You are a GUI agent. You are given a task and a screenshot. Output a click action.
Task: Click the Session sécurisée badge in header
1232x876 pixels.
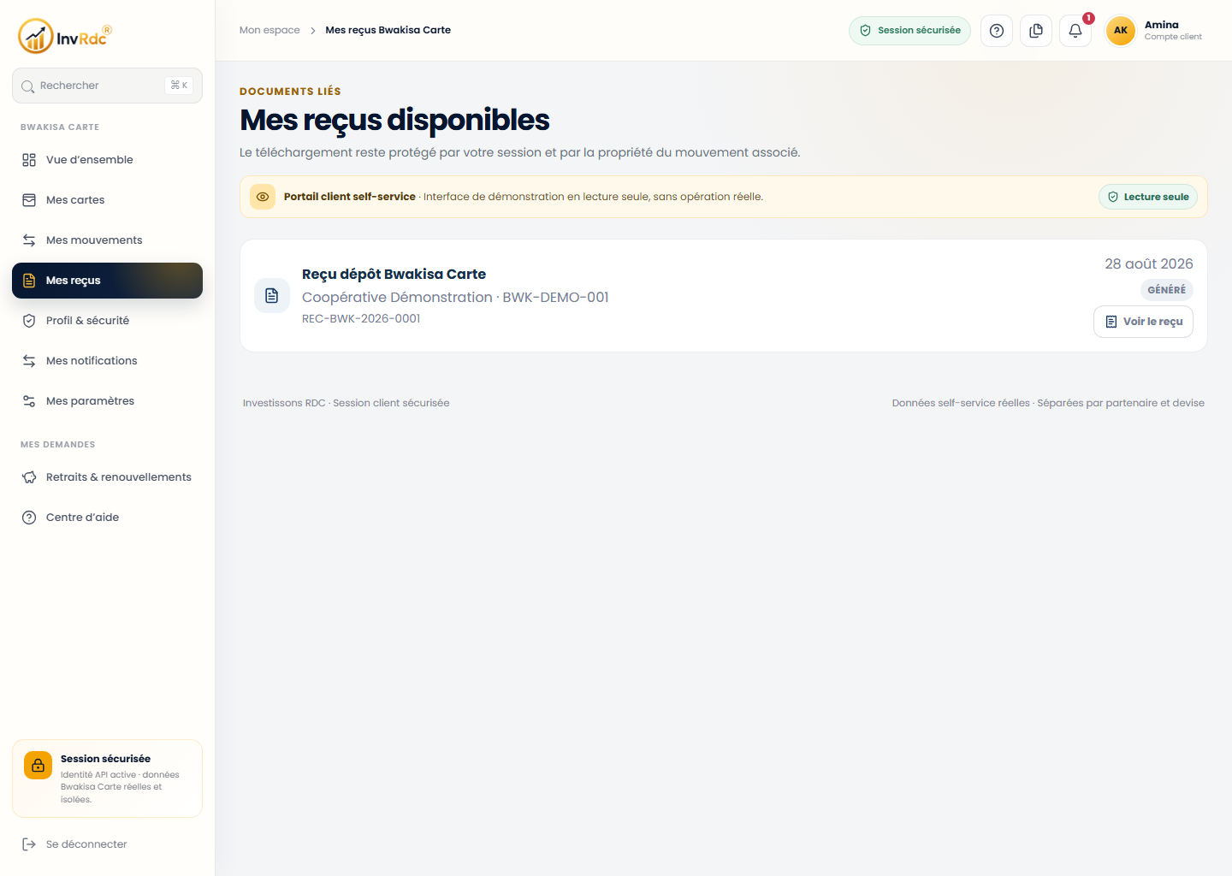[x=909, y=31]
